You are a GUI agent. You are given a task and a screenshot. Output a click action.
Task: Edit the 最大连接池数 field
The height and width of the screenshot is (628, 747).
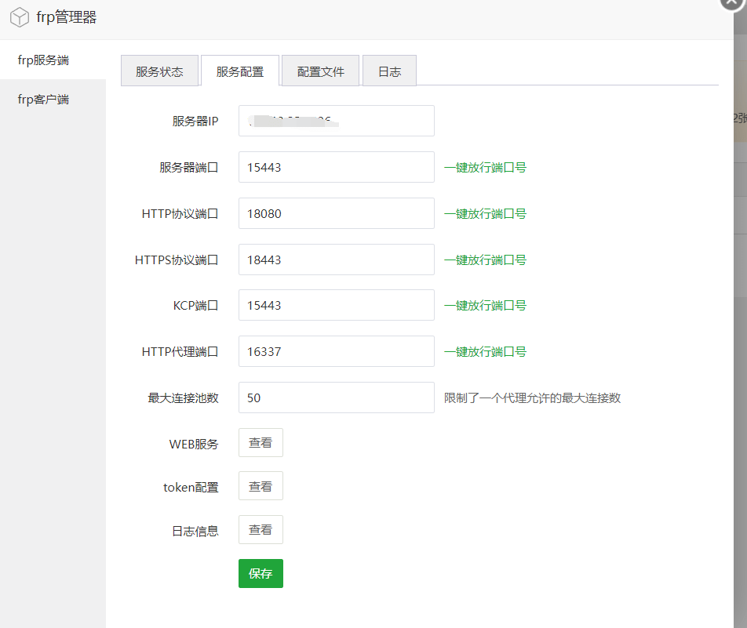click(x=336, y=397)
